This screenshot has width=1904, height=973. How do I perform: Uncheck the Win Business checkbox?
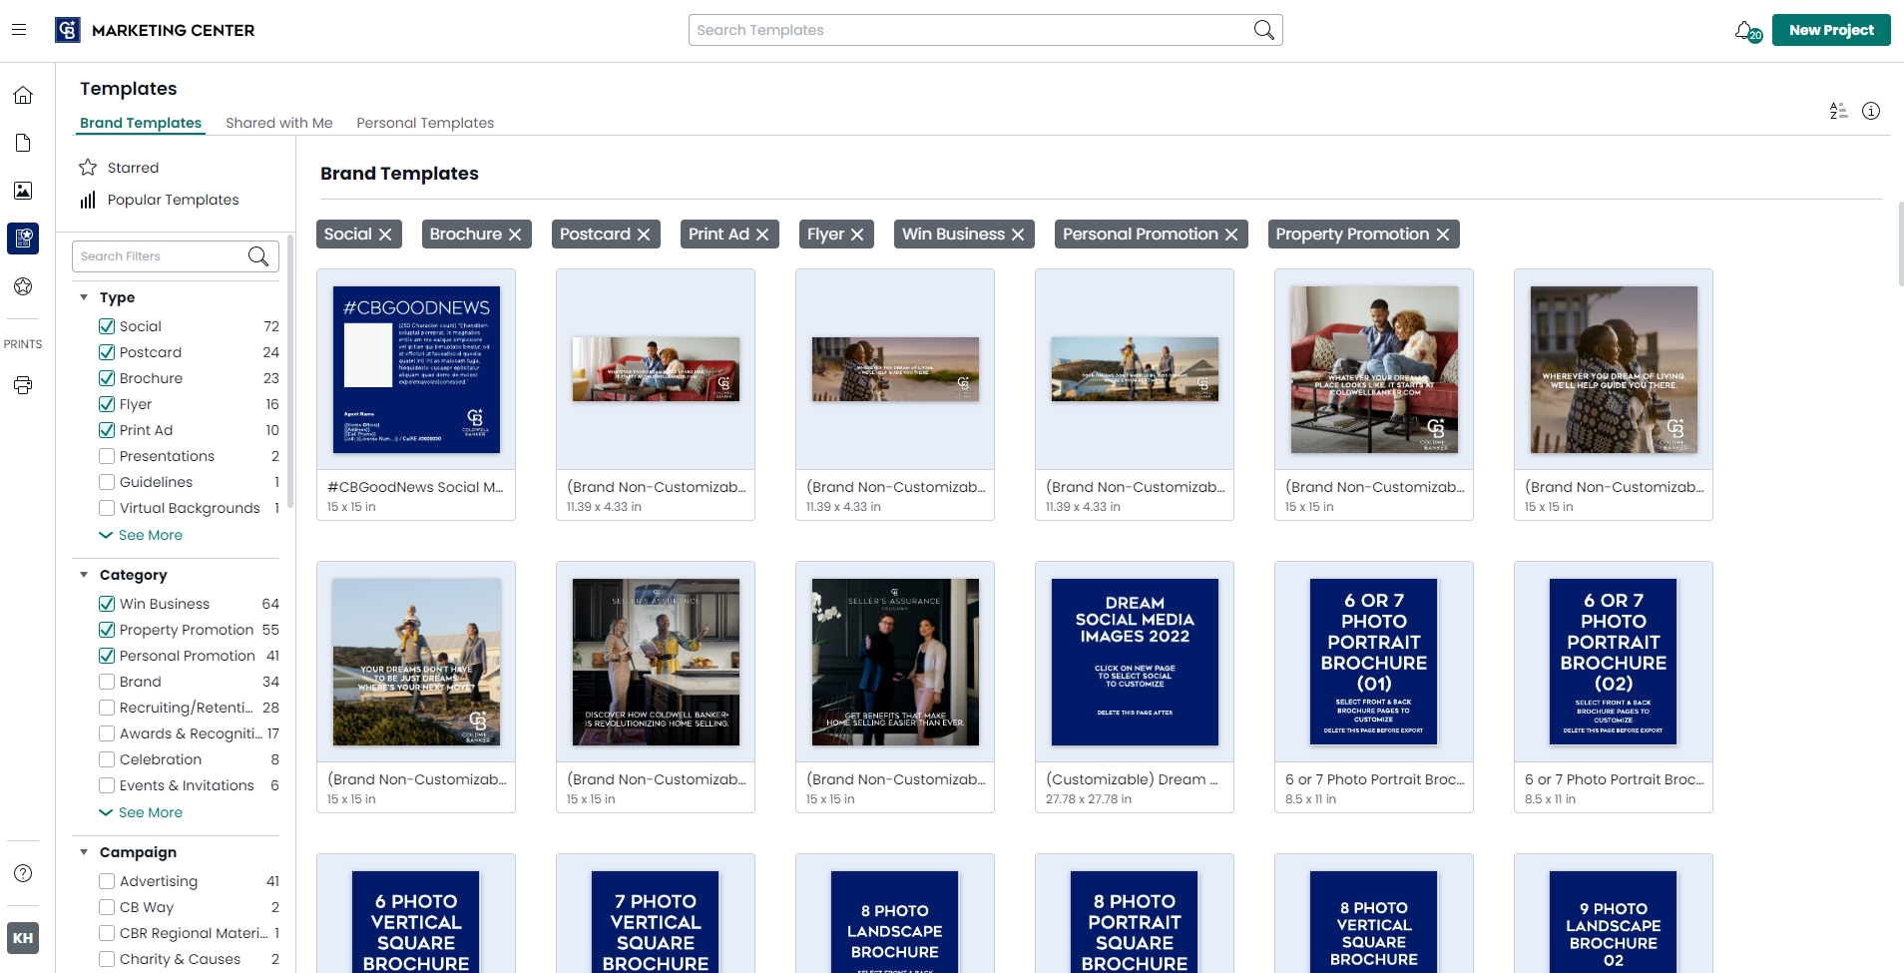(107, 604)
